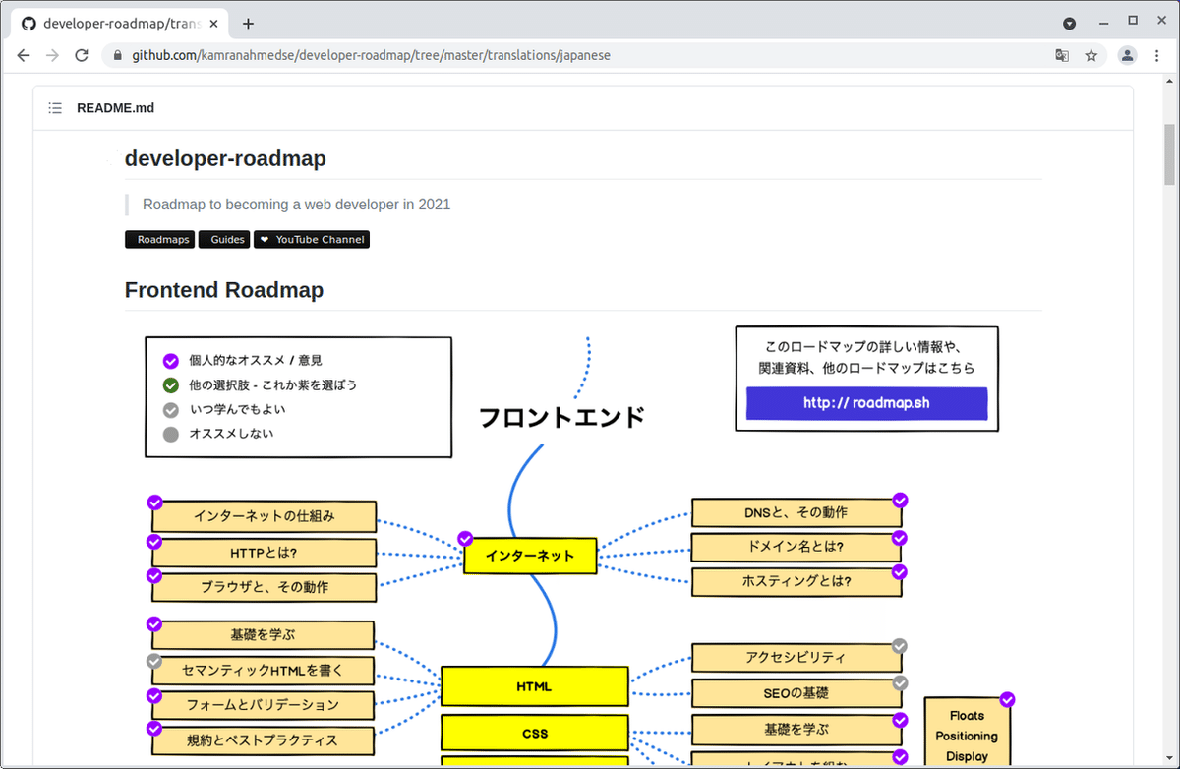Click the Guides badge
This screenshot has width=1180, height=769.
coord(224,239)
